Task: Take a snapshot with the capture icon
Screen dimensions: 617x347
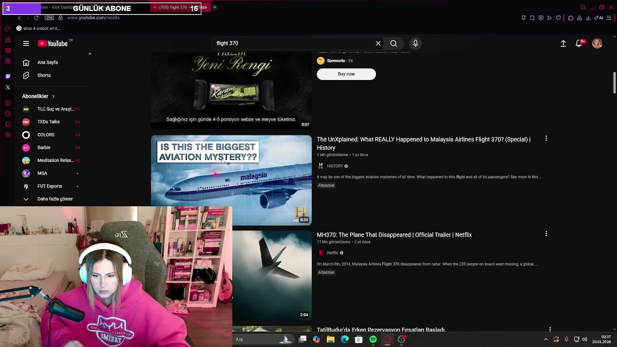Action: click(532, 18)
